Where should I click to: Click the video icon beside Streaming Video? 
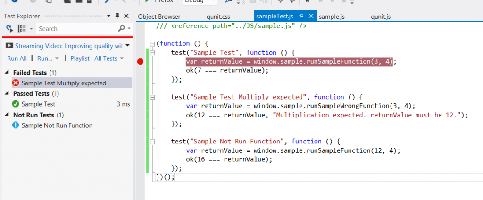pyautogui.click(x=9, y=46)
